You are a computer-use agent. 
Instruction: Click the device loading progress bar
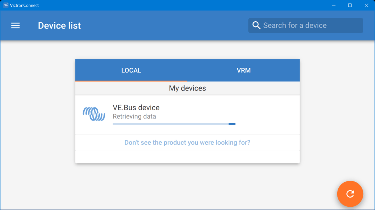pos(174,124)
